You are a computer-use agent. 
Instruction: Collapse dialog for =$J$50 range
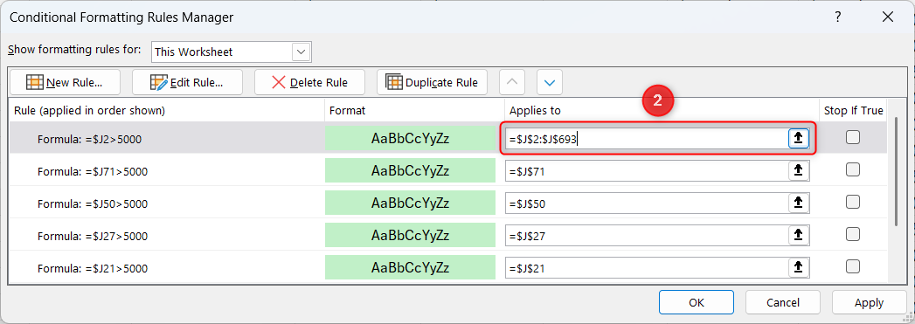pos(799,203)
